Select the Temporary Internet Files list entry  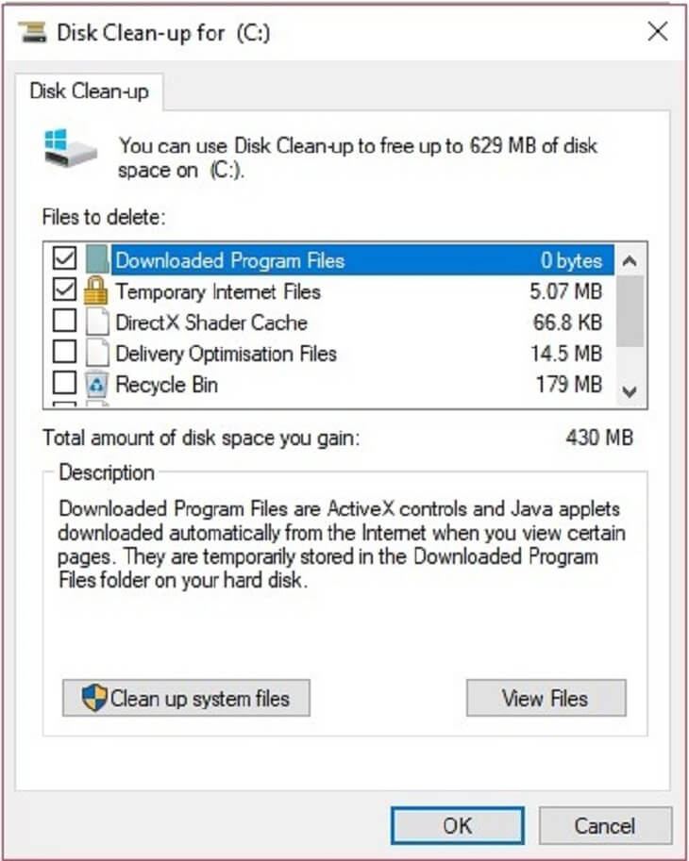coord(218,291)
